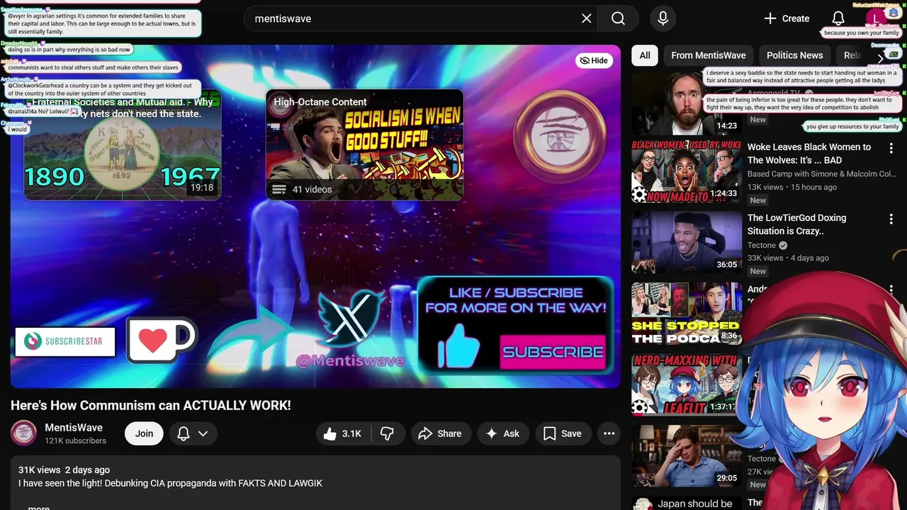
Task: Click the video title Here's How Communism can ACTUALLY WORK
Action: pos(151,405)
